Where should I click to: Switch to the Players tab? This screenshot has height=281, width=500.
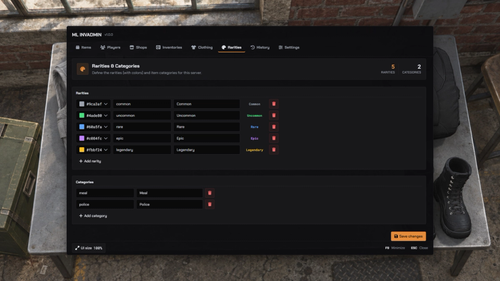[110, 47]
